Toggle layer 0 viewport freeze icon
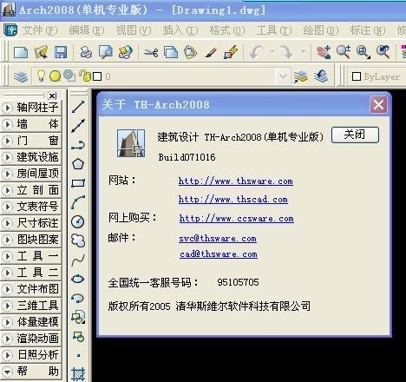The height and width of the screenshot is (382, 406). (x=69, y=76)
